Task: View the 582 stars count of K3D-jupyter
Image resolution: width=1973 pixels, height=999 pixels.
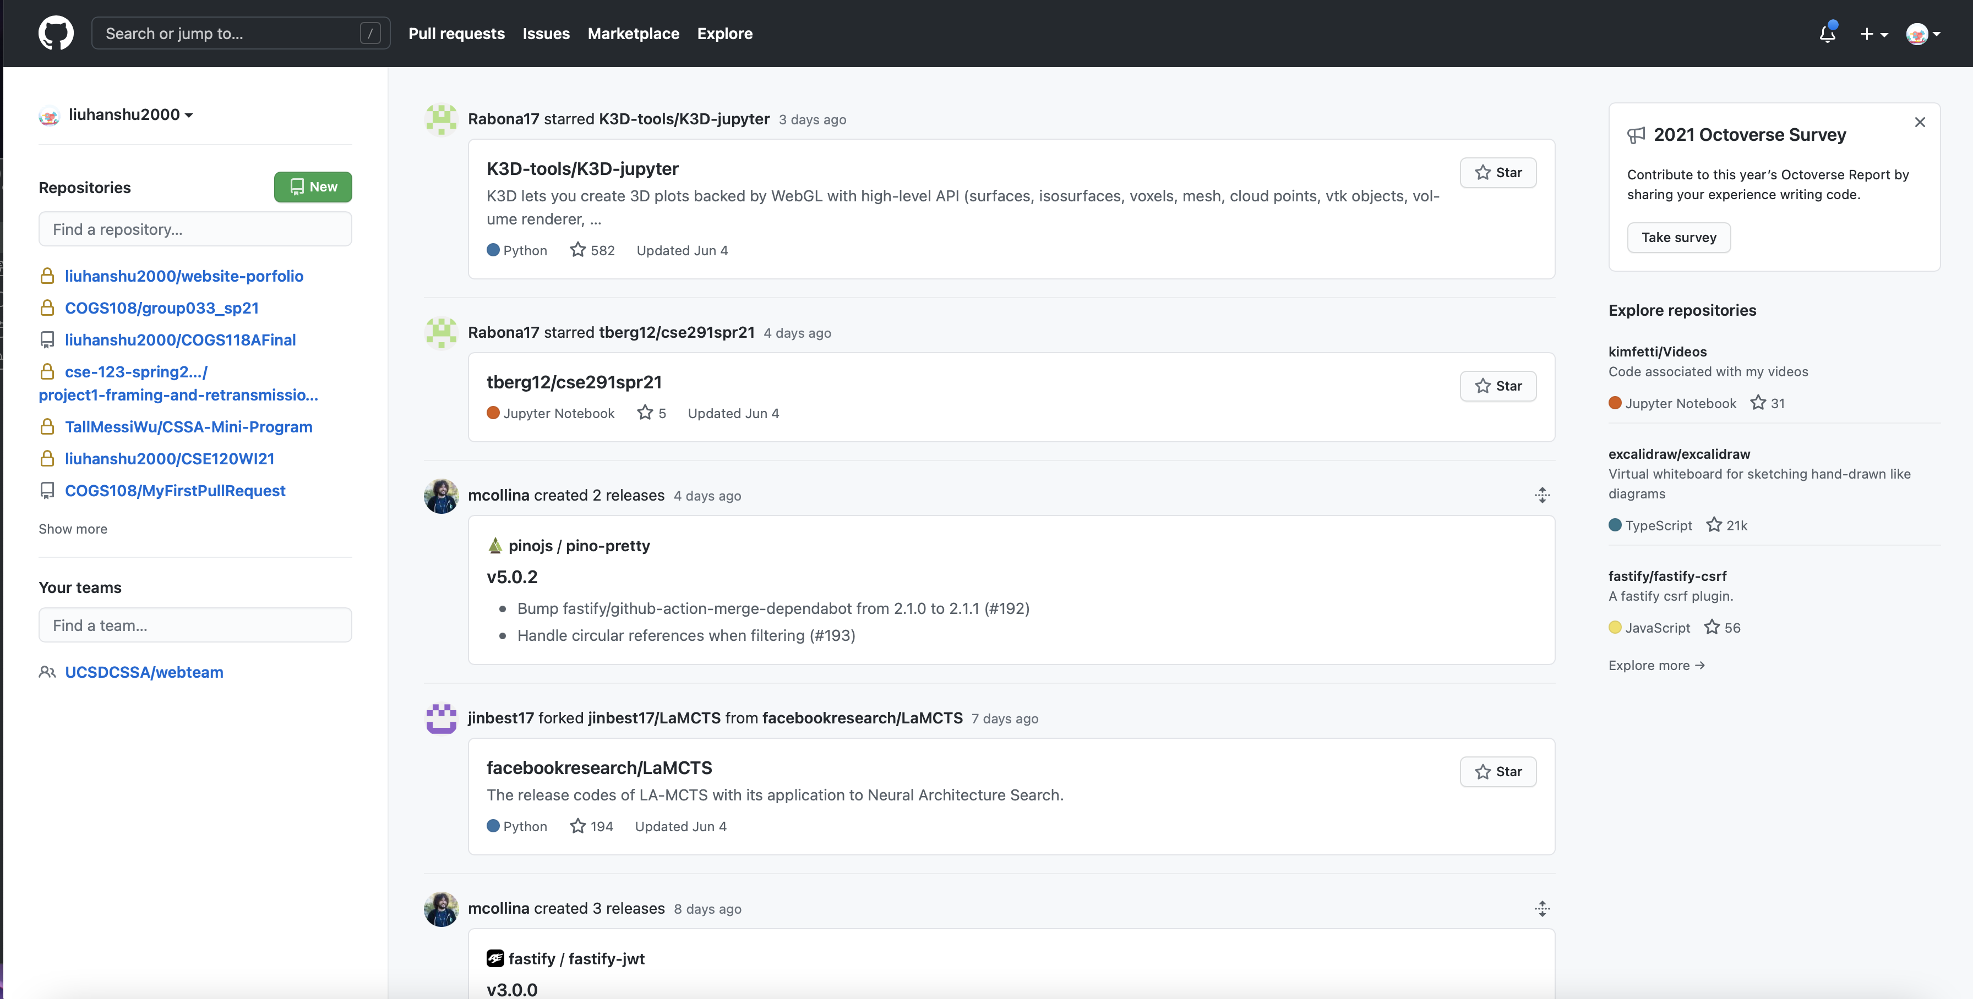Action: point(592,250)
